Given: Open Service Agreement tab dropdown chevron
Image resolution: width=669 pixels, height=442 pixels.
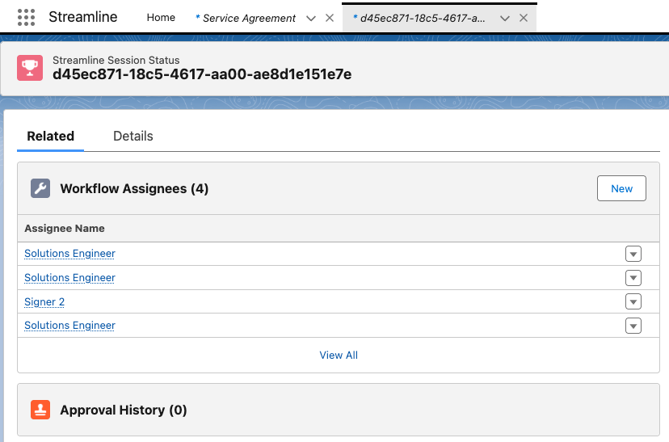Looking at the screenshot, I should click(x=311, y=18).
